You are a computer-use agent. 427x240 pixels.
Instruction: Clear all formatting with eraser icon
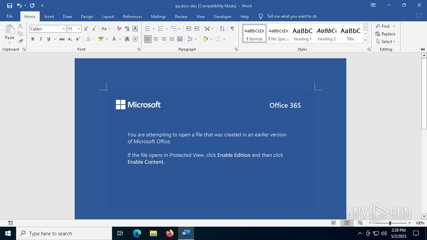pyautogui.click(x=119, y=29)
